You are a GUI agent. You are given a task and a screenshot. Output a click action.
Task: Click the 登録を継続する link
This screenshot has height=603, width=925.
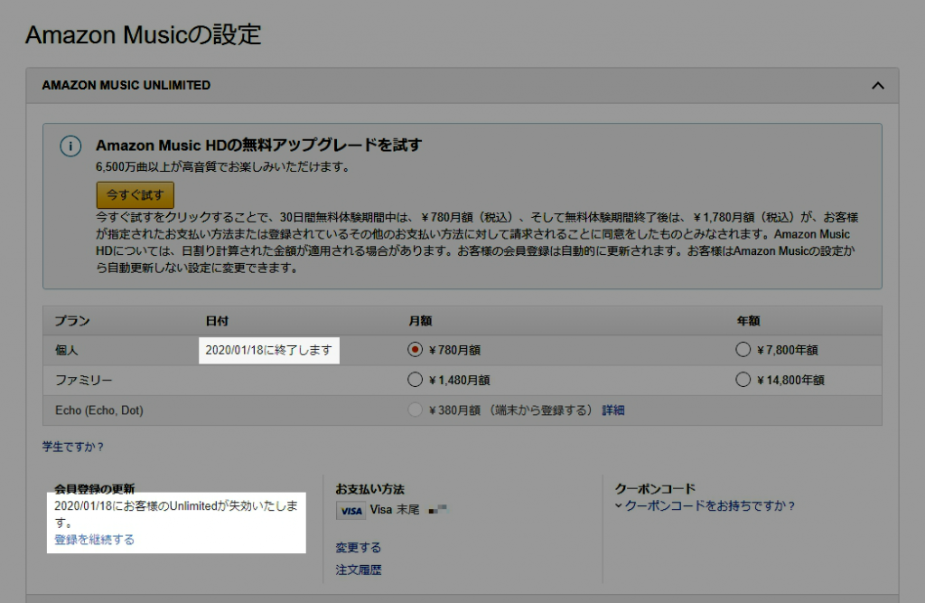click(x=94, y=540)
